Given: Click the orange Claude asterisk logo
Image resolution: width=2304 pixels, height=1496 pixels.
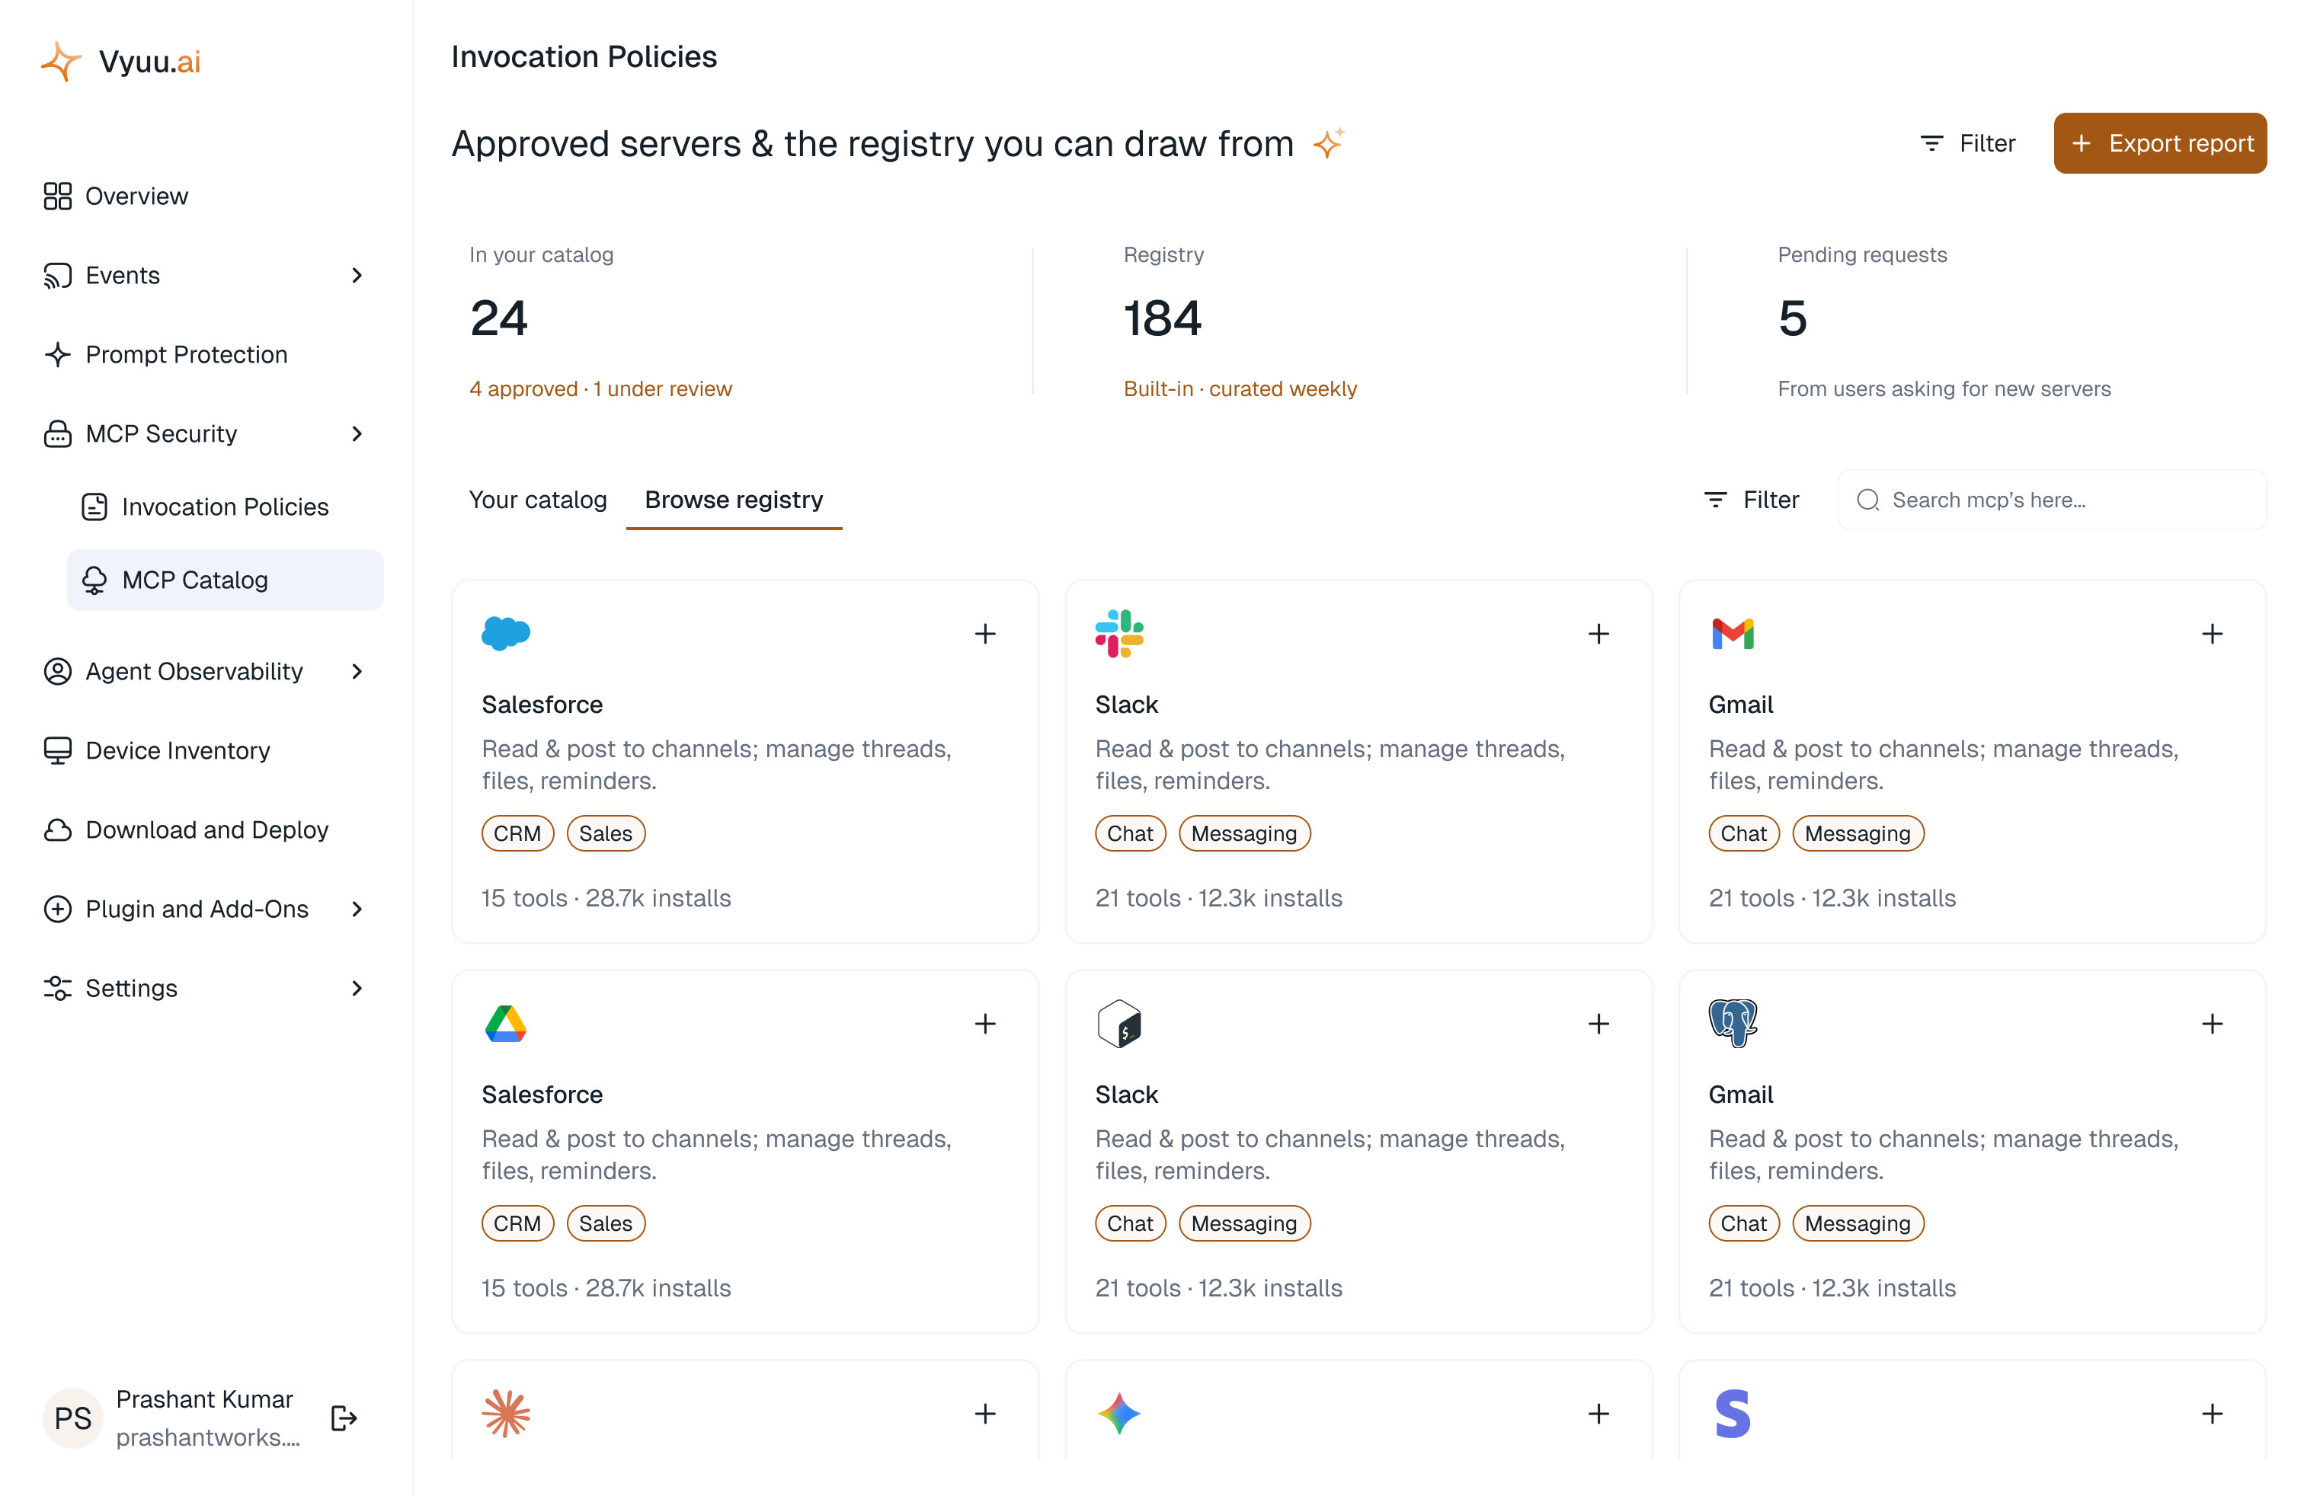Looking at the screenshot, I should point(505,1413).
